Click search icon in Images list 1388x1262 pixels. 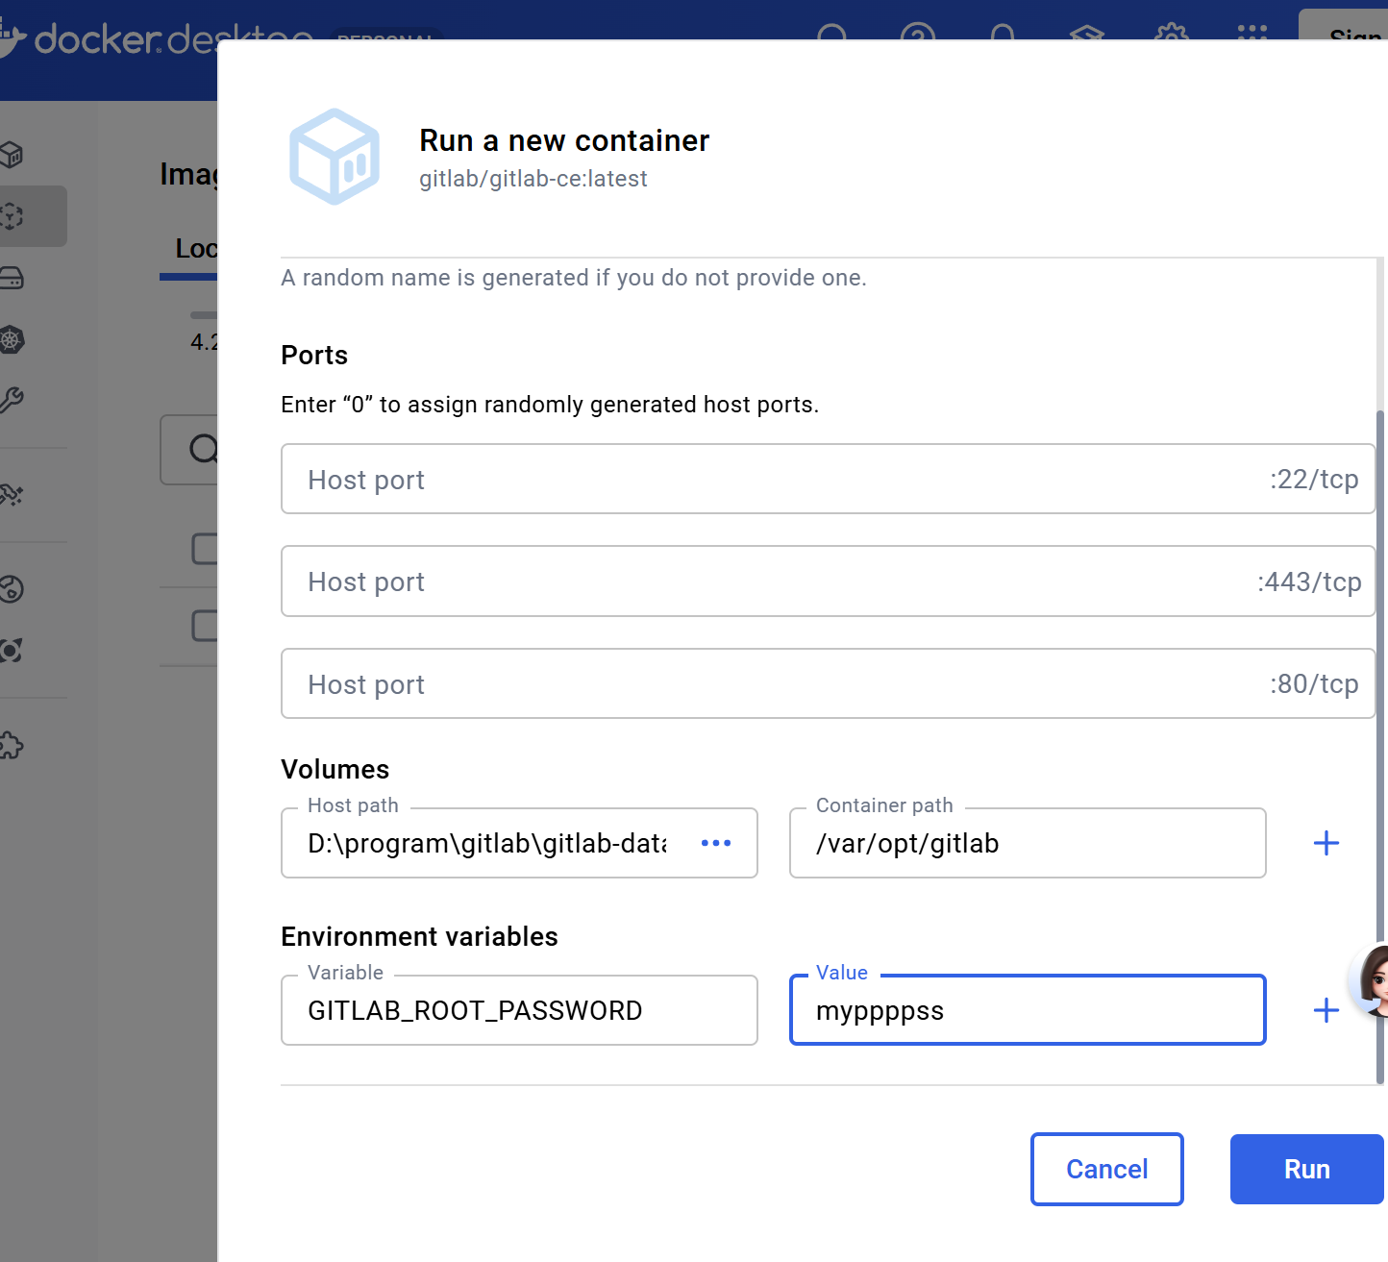[x=204, y=449]
